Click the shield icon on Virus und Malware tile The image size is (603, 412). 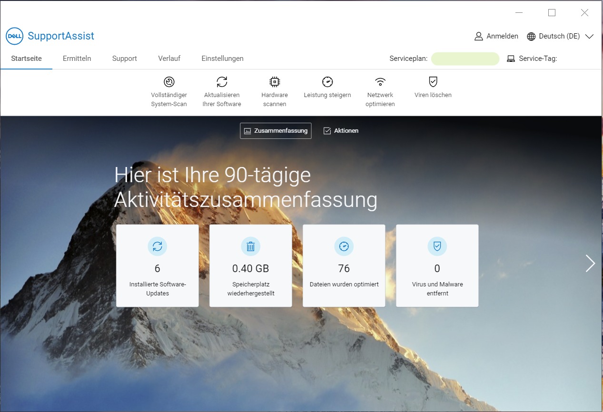(x=437, y=246)
